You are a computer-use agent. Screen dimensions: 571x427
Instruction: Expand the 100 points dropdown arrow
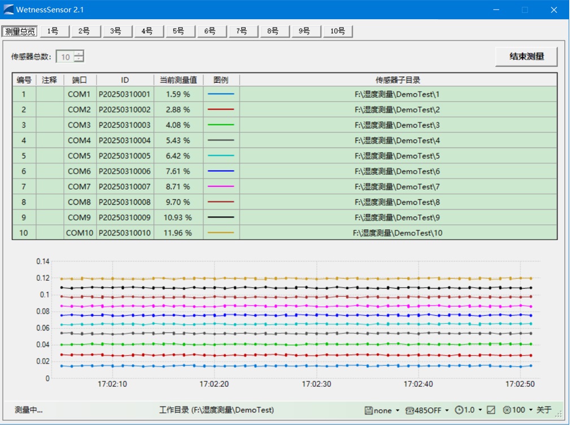[531, 410]
